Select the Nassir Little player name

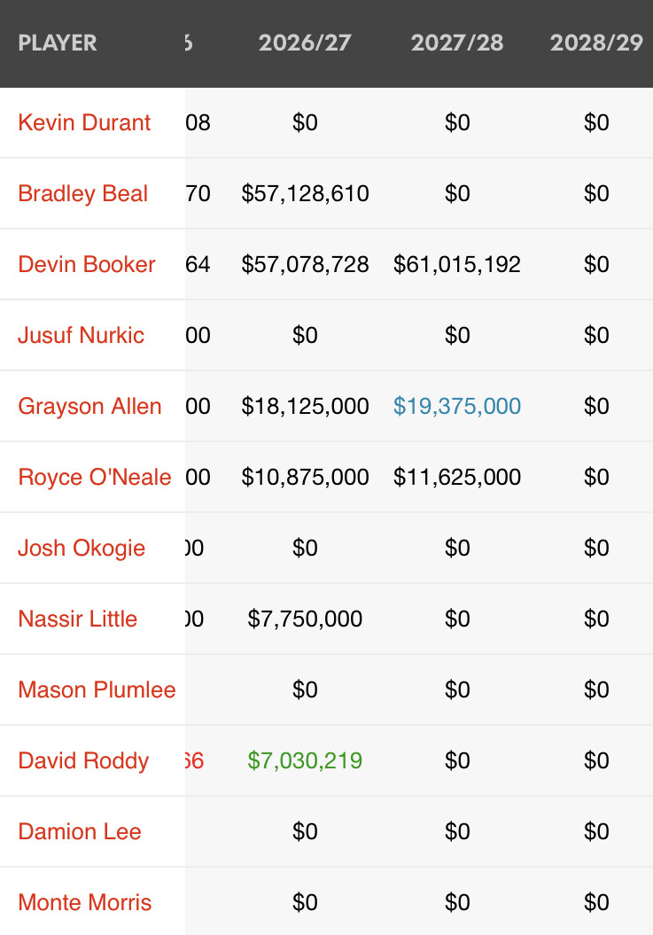pyautogui.click(x=77, y=619)
